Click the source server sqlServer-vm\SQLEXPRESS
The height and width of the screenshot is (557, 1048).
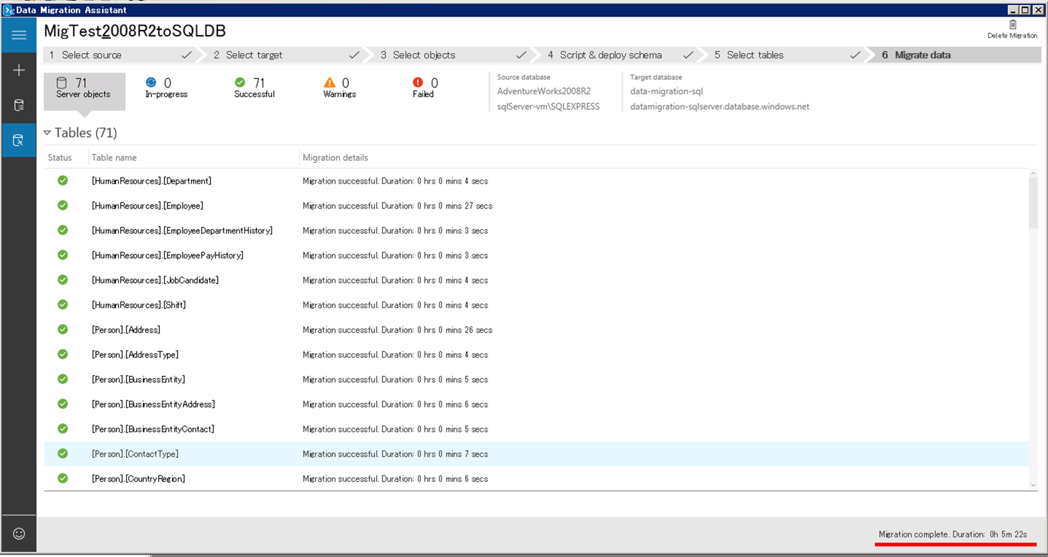pos(549,107)
